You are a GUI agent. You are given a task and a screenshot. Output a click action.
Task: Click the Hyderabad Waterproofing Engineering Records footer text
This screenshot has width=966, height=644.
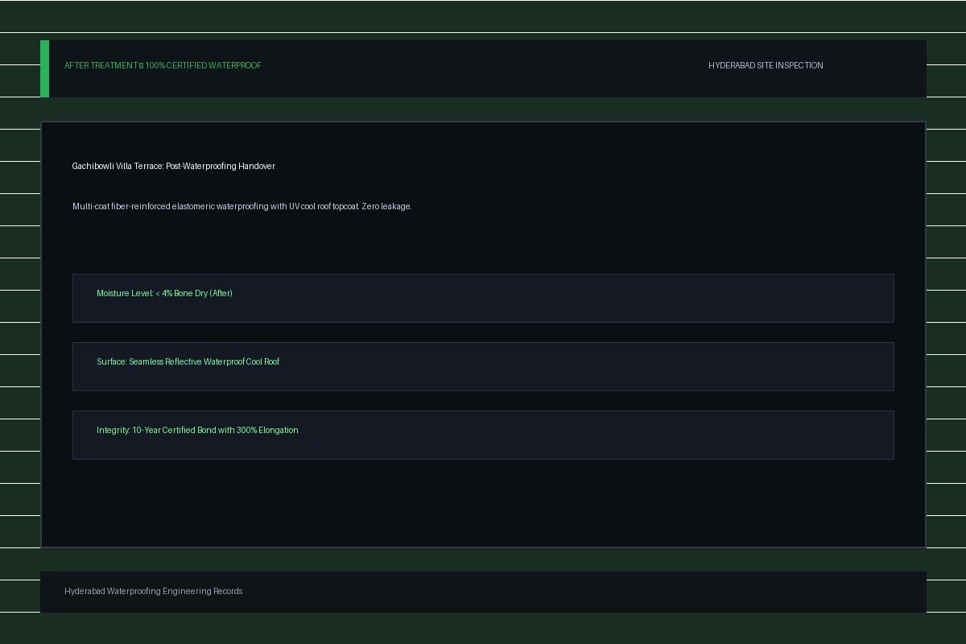point(153,591)
